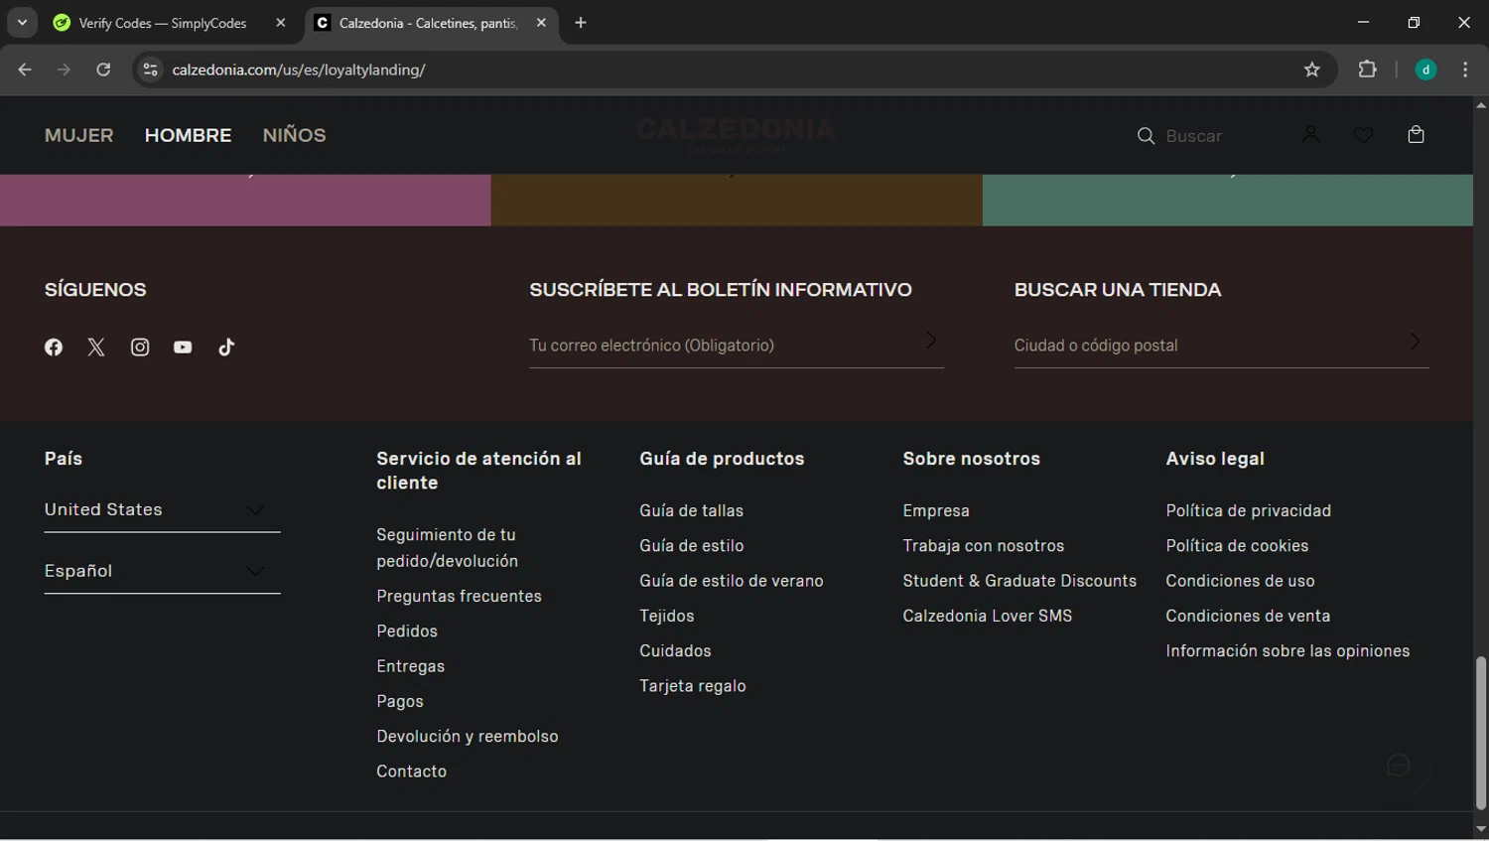Open the shopping bag icon
The image size is (1489, 841).
point(1417,134)
